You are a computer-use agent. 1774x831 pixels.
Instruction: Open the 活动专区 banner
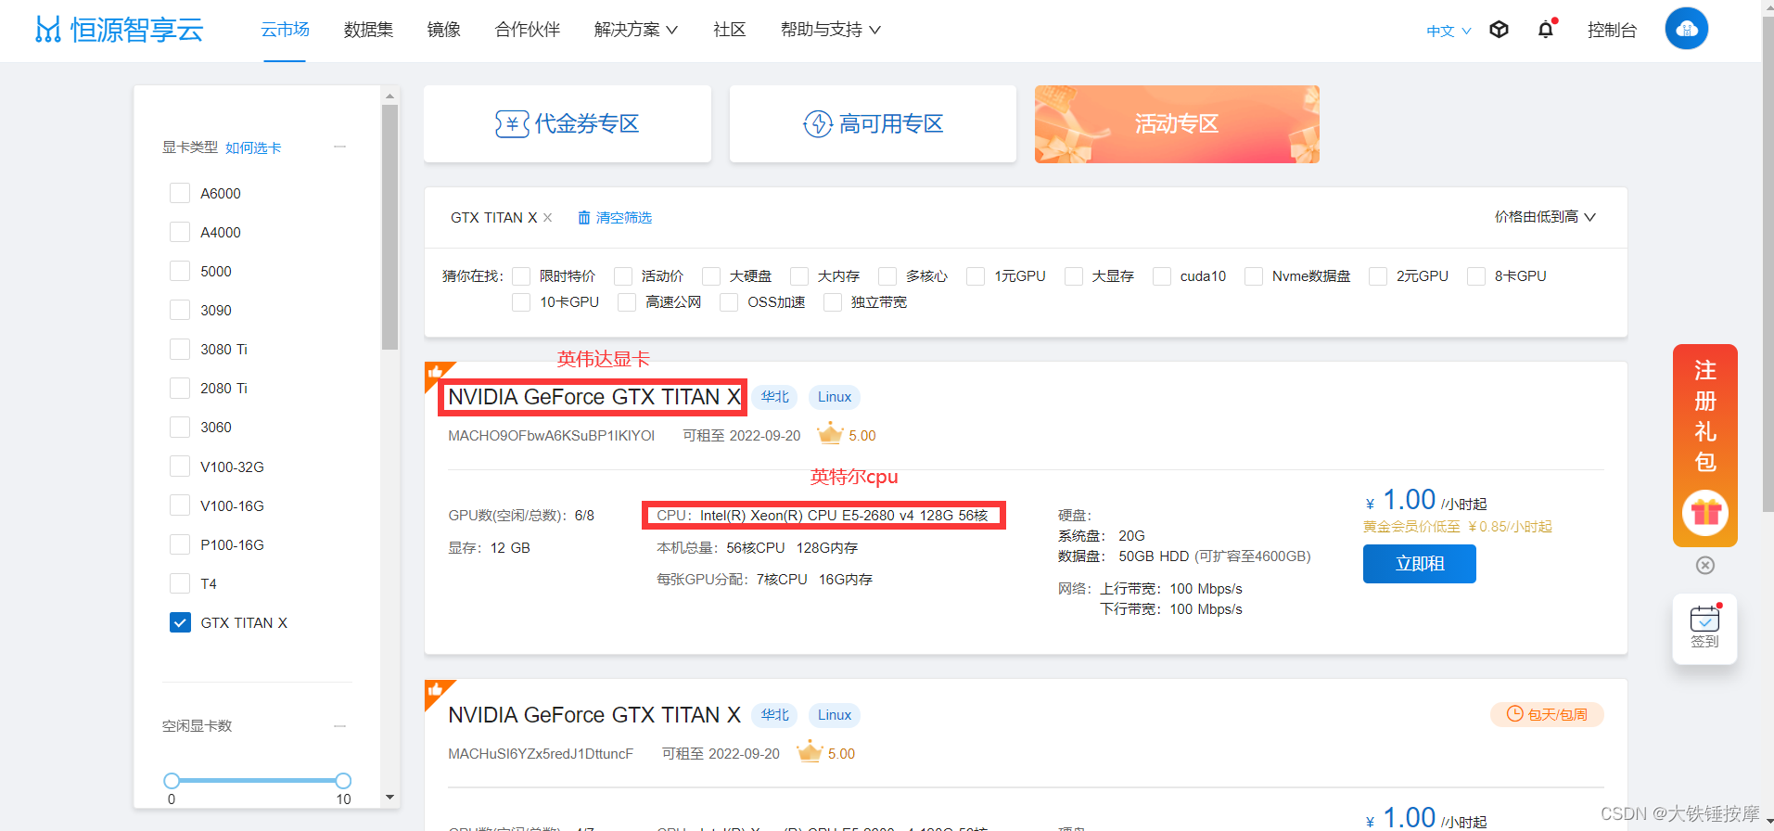pos(1177,124)
